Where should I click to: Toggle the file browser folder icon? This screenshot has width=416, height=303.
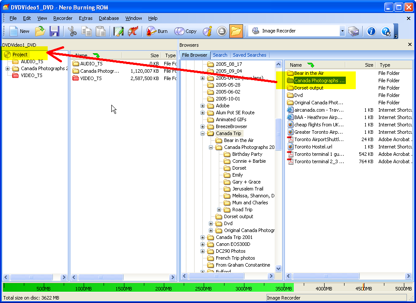click(x=236, y=31)
